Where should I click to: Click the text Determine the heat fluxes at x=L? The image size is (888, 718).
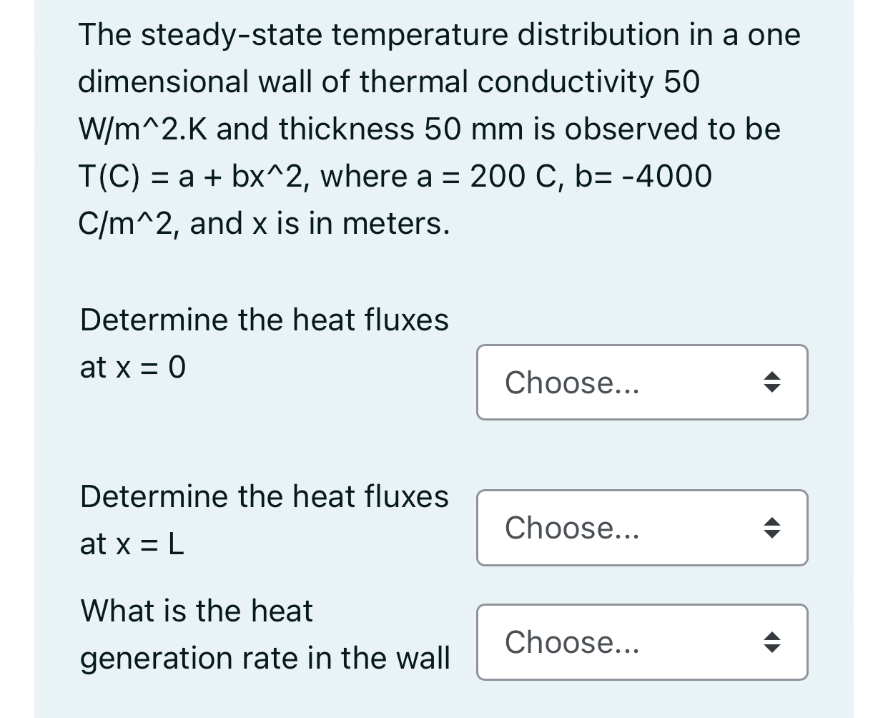(265, 521)
